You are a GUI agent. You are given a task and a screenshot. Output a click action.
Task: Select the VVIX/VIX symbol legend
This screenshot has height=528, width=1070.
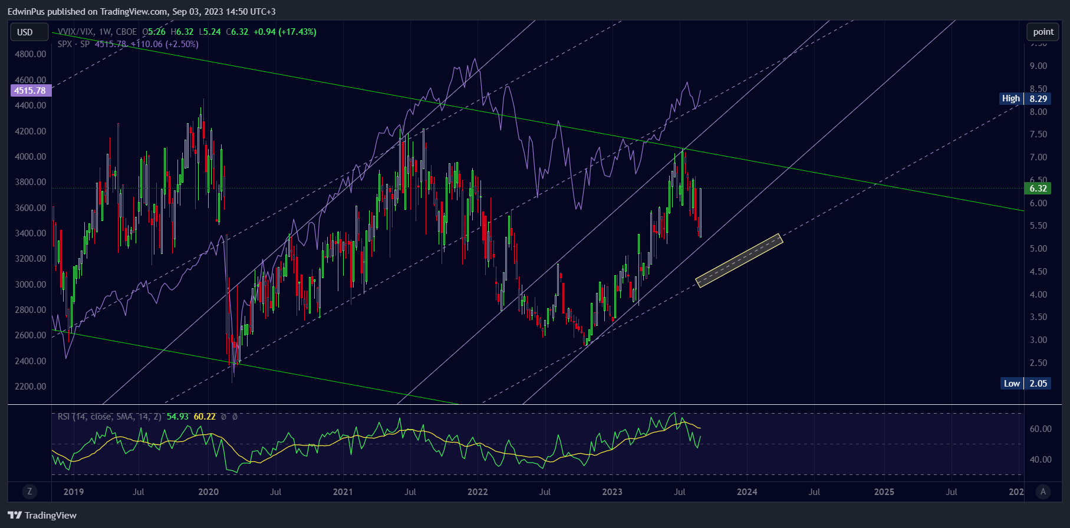[97, 32]
